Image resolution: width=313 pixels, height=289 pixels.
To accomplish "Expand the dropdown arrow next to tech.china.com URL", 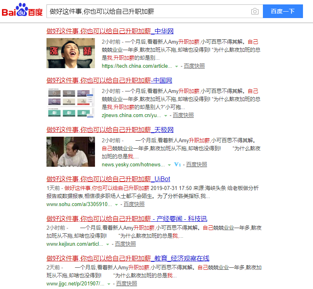I will pos(176,67).
